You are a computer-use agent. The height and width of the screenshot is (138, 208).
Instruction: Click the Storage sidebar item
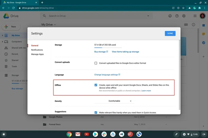[x=15, y=75]
